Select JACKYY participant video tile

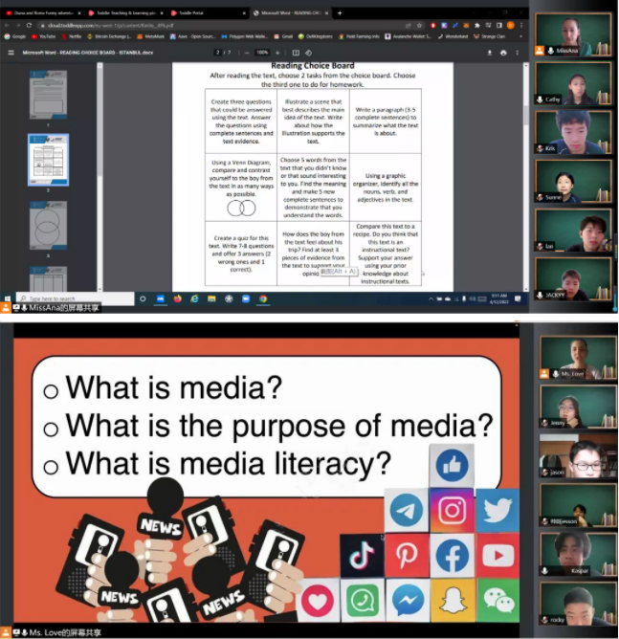(x=573, y=279)
